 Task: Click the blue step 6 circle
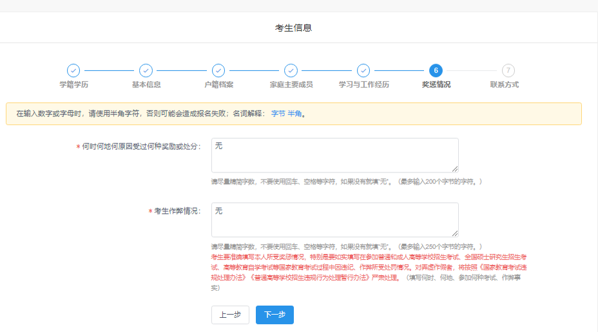click(x=436, y=70)
